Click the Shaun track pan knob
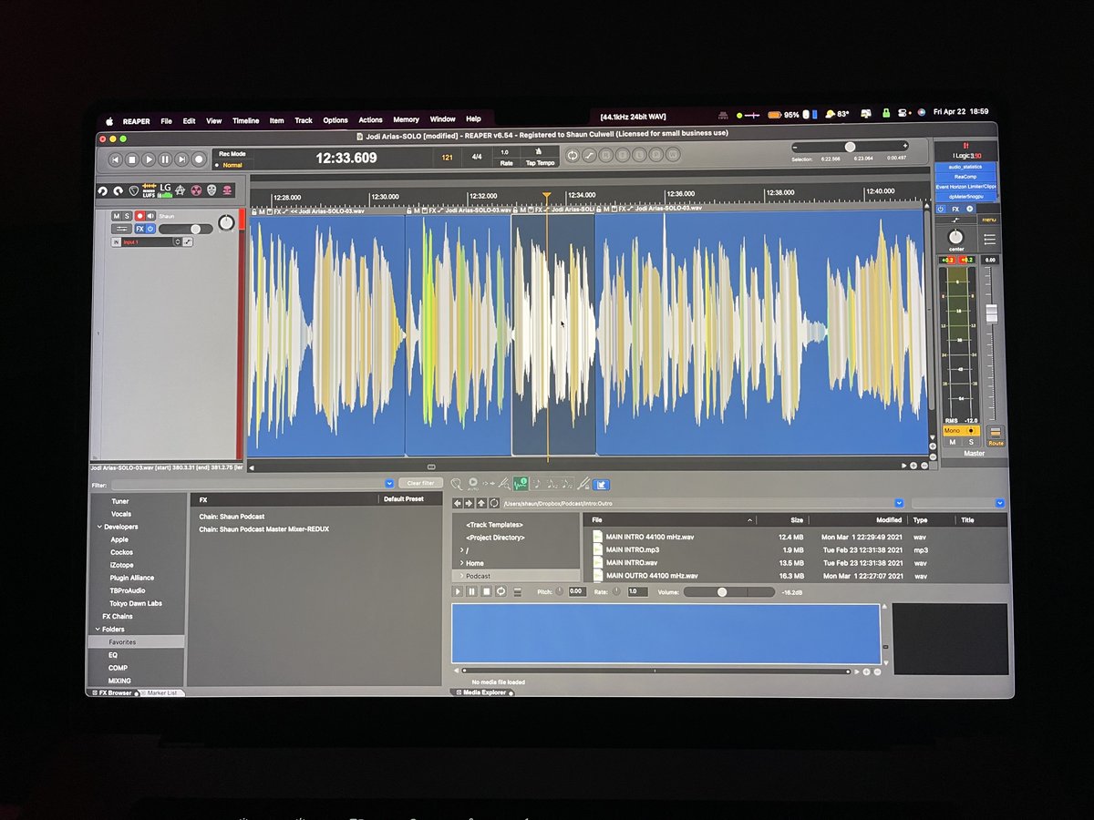This screenshot has width=1094, height=820. click(x=225, y=222)
